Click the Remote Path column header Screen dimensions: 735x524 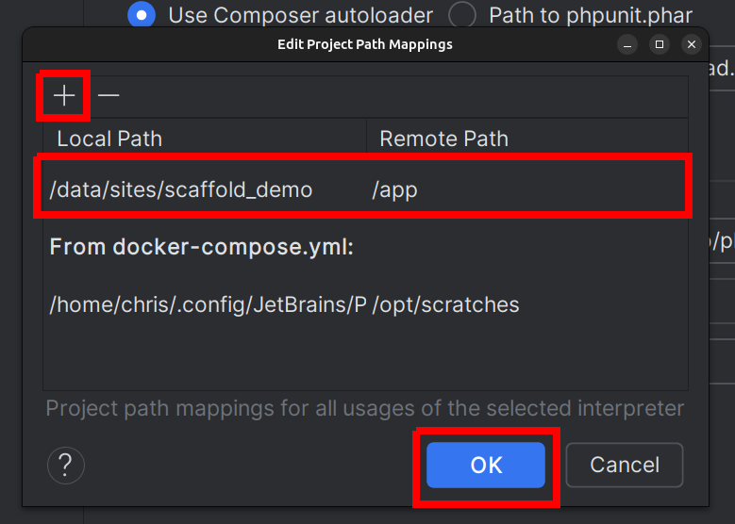pyautogui.click(x=443, y=139)
